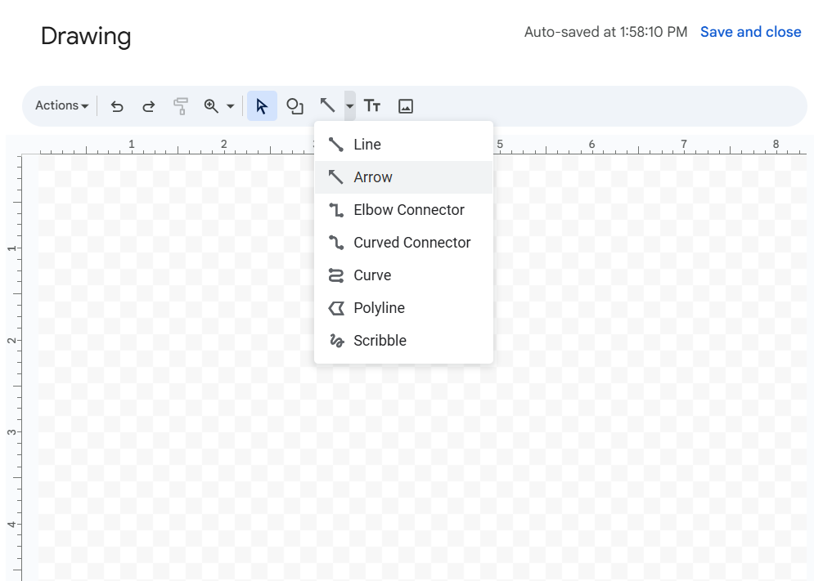
Task: Pick the Curve menu entry
Action: (x=372, y=275)
